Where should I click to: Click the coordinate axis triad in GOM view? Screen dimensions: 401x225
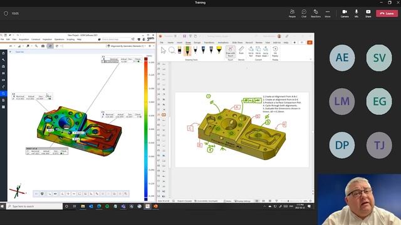[18, 191]
